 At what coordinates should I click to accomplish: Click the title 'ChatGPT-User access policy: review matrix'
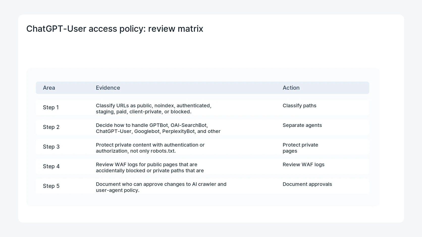tap(115, 29)
